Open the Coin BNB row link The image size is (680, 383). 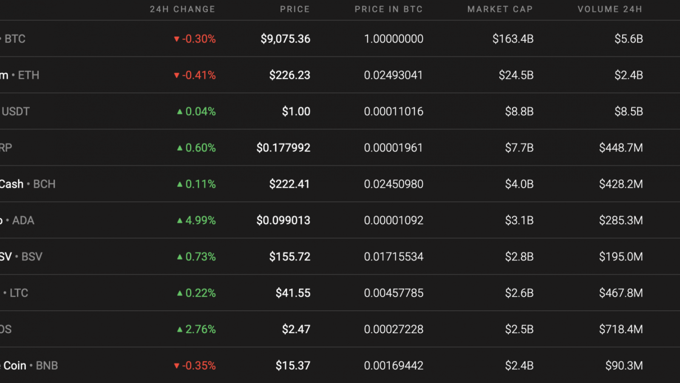(29, 366)
